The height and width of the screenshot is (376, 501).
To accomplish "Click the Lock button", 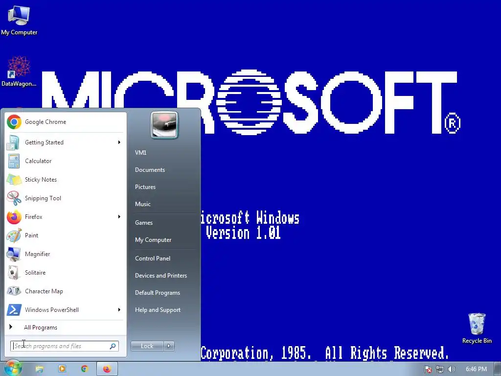I will tap(147, 346).
